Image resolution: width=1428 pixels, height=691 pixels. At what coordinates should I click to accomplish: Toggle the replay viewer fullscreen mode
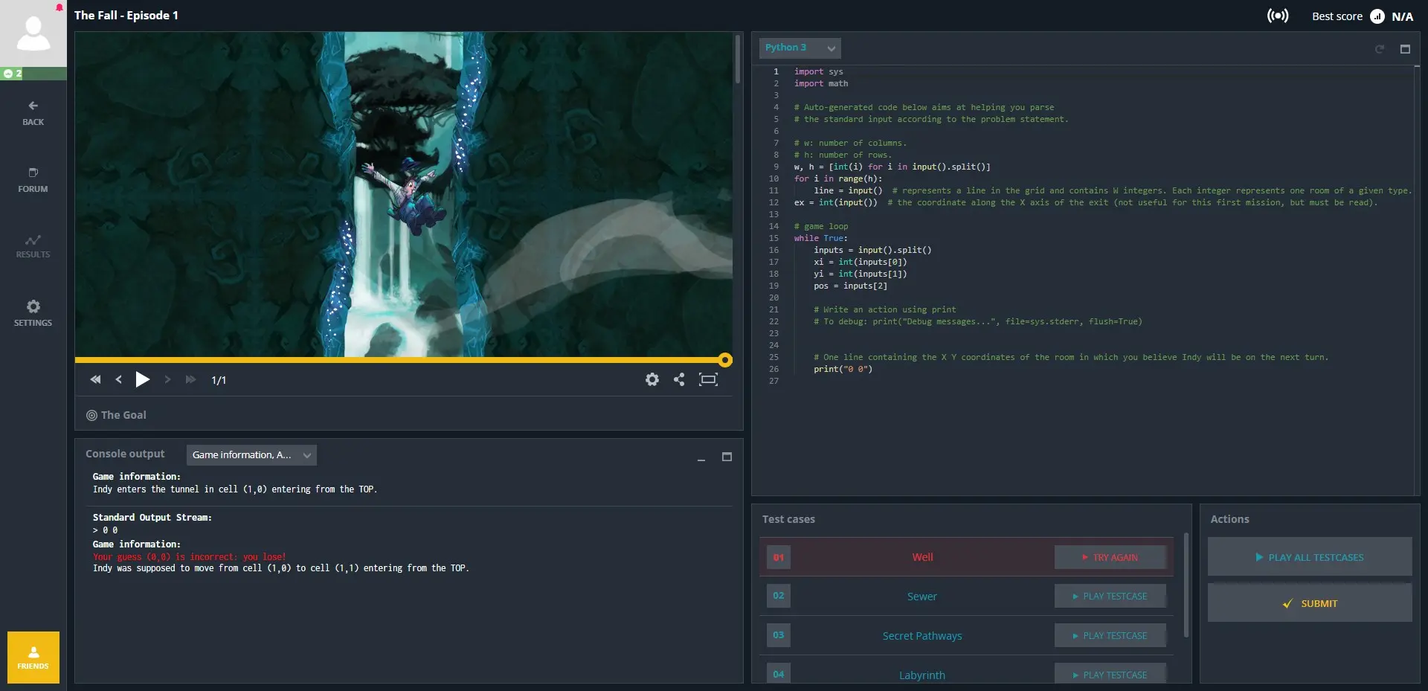pyautogui.click(x=708, y=379)
